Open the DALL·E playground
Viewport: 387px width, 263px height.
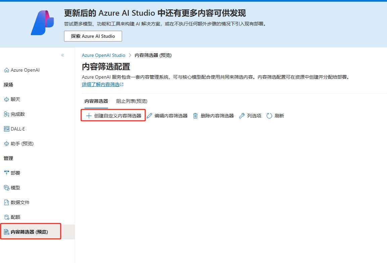click(x=18, y=129)
